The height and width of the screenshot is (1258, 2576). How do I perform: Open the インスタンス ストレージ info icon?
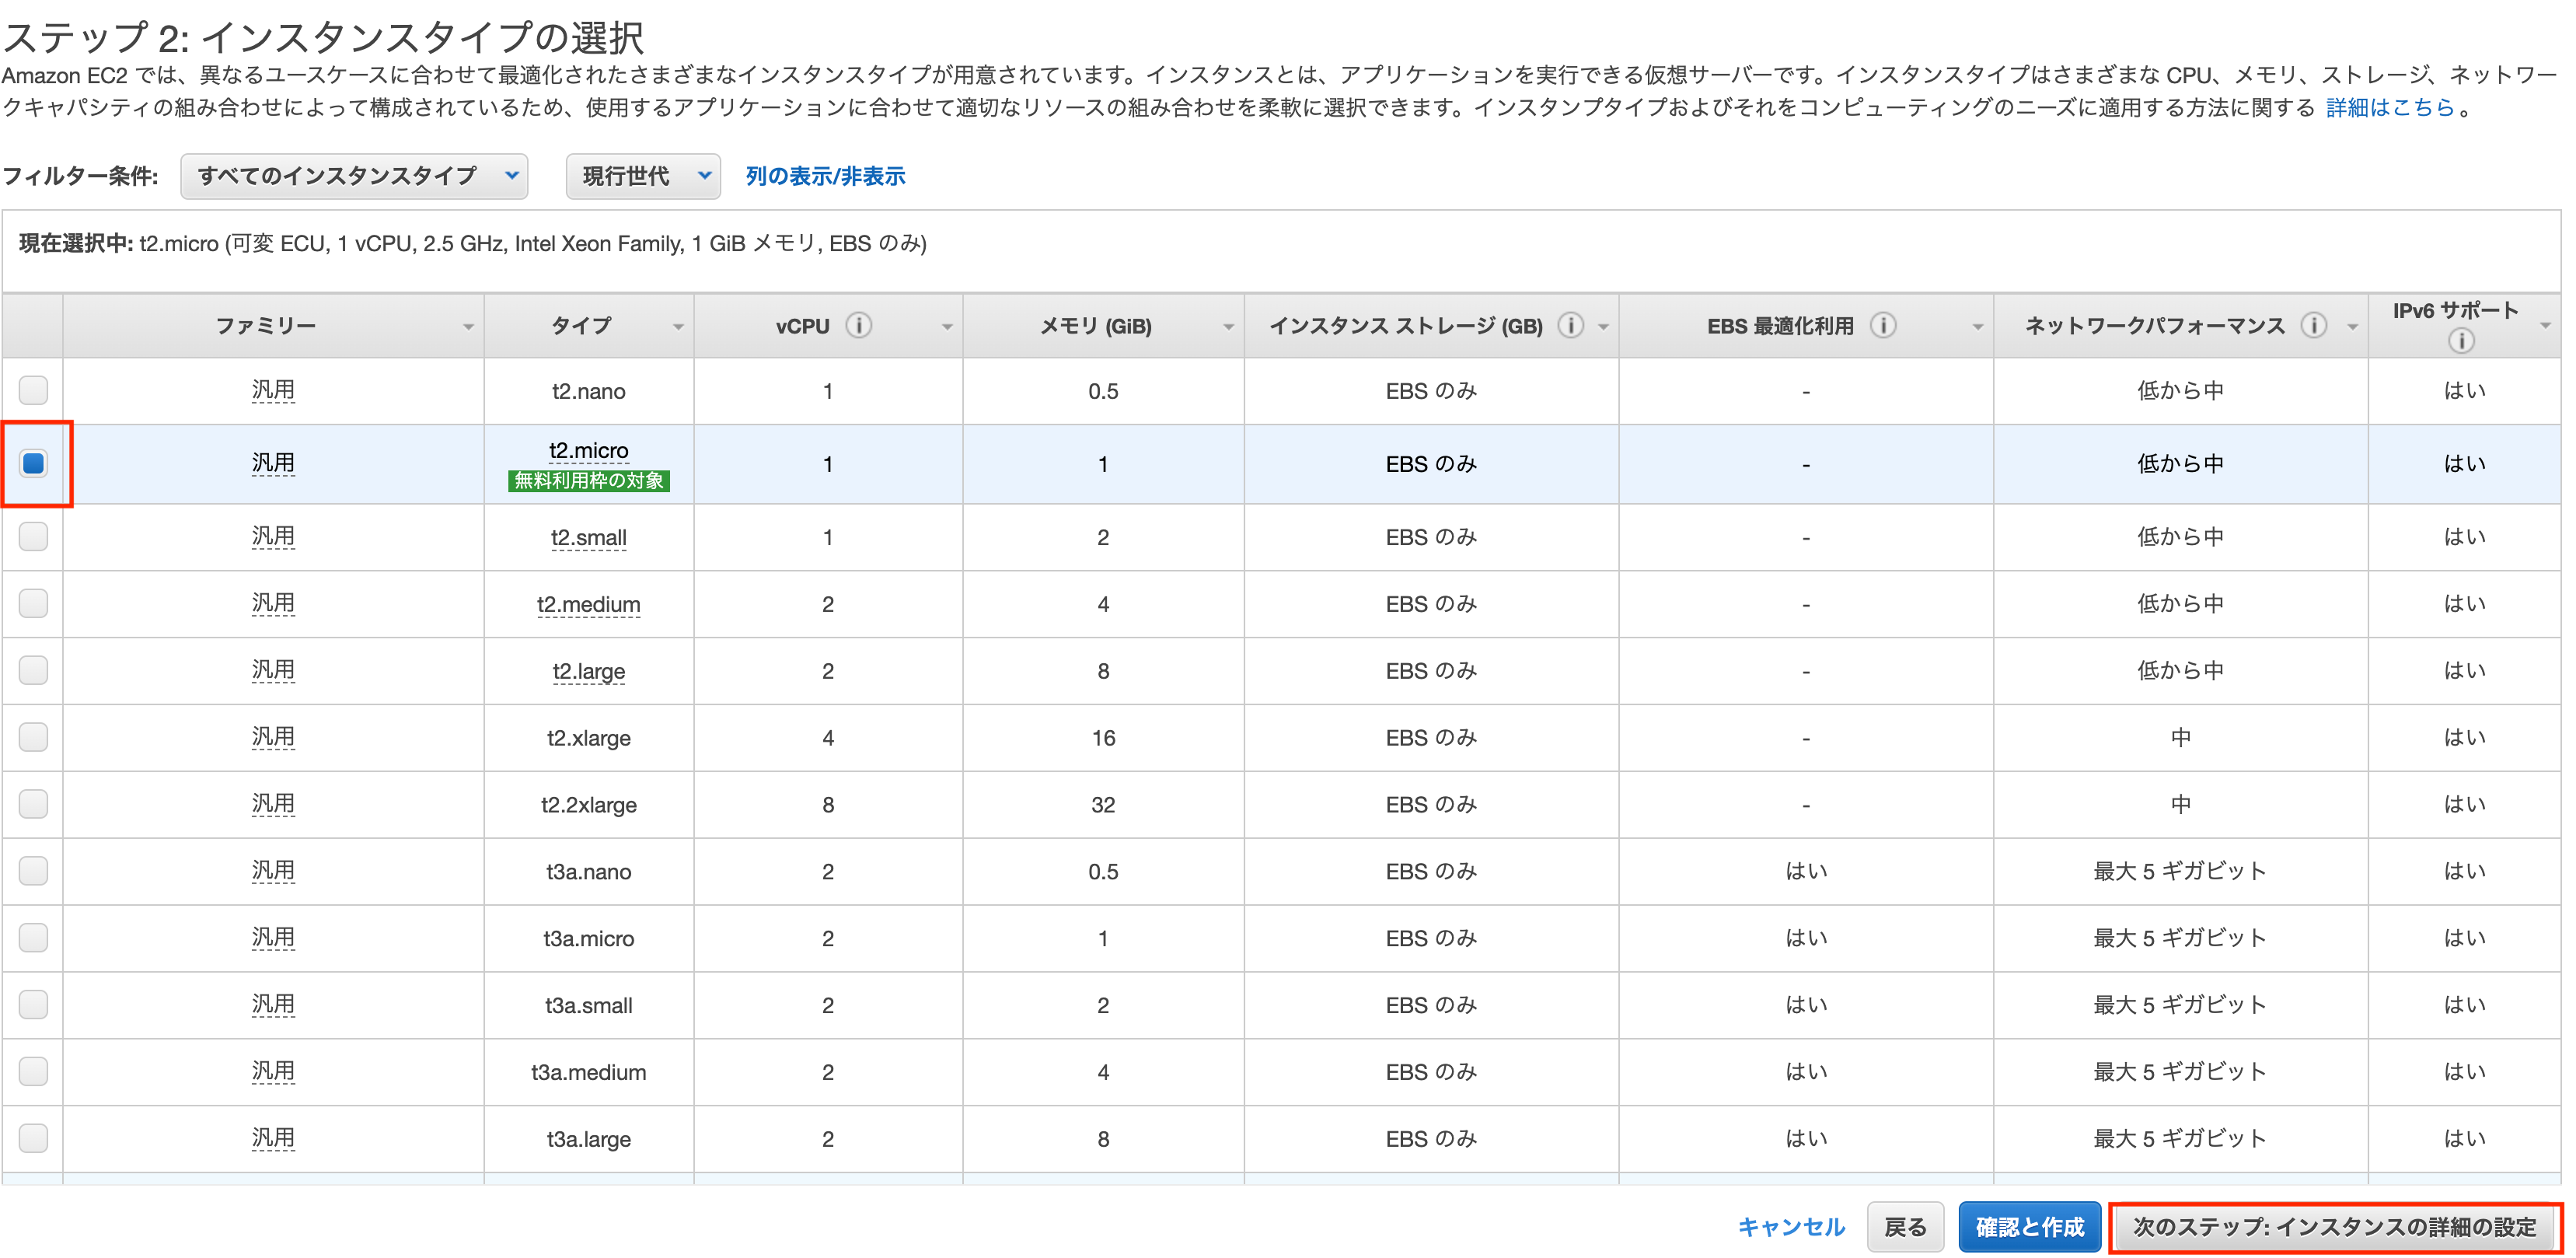tap(1571, 325)
